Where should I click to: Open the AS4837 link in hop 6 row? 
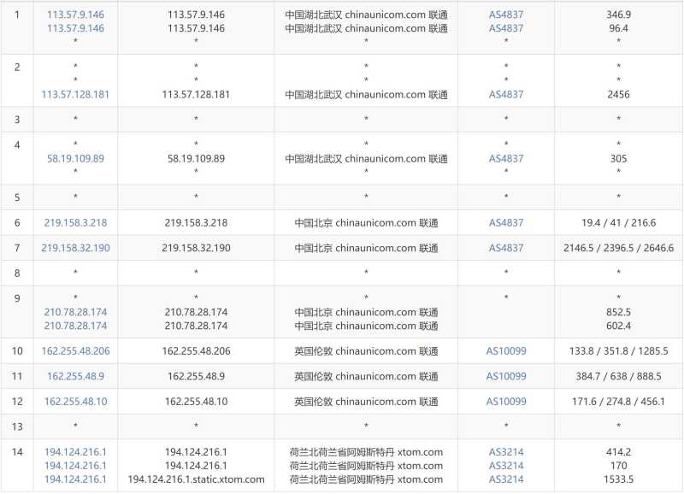(506, 222)
